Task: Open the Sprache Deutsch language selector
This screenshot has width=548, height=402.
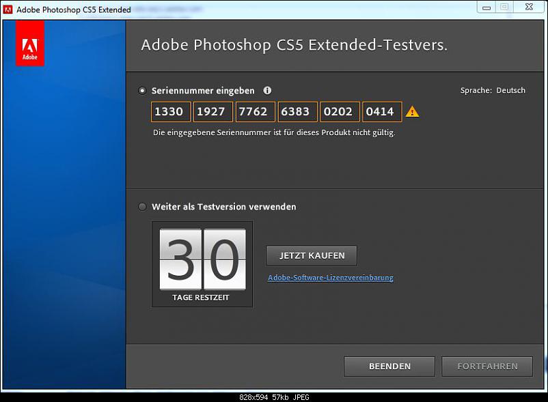Action: coord(493,90)
